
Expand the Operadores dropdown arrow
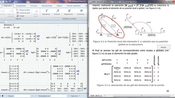(x=52, y=14)
